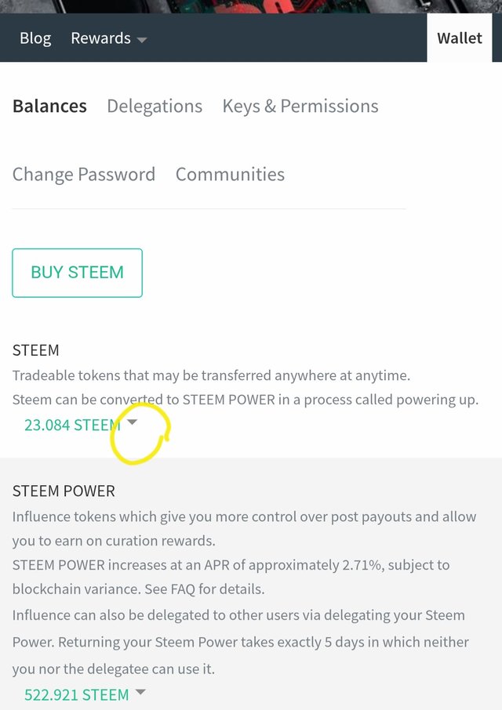This screenshot has height=710, width=502.
Task: Click the BUY STEEM button
Action: 77,273
